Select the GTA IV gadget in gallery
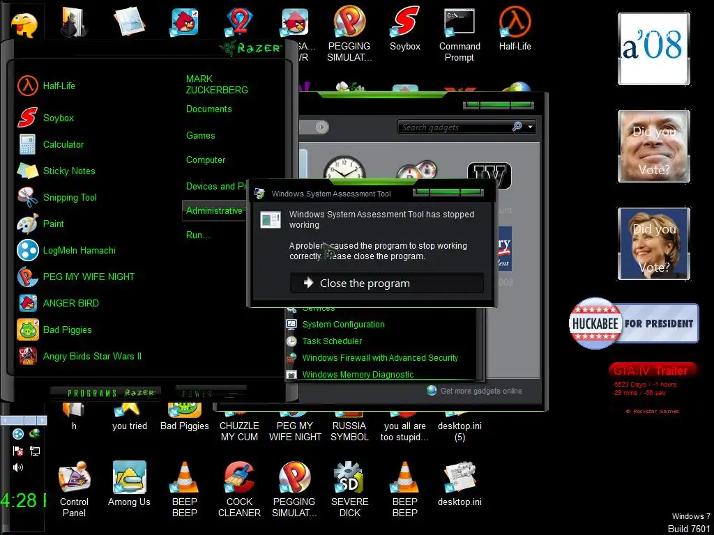Viewport: 714px width, 535px height. click(489, 175)
